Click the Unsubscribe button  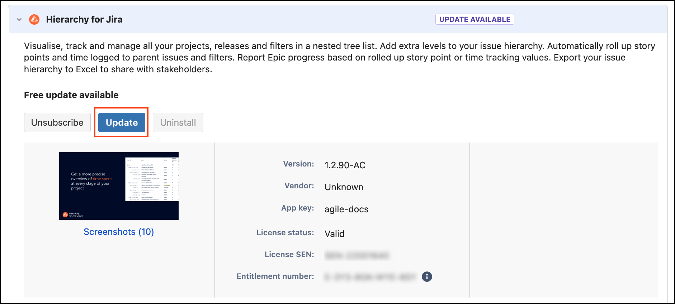pyautogui.click(x=57, y=122)
